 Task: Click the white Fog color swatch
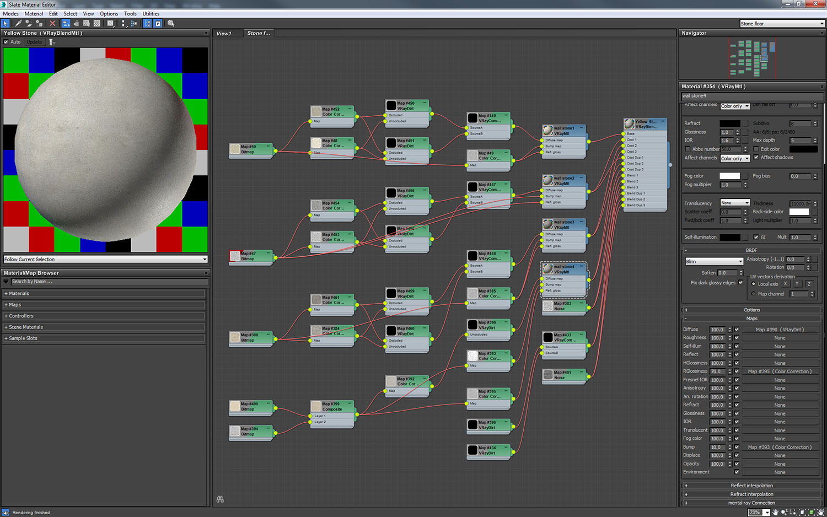point(729,176)
